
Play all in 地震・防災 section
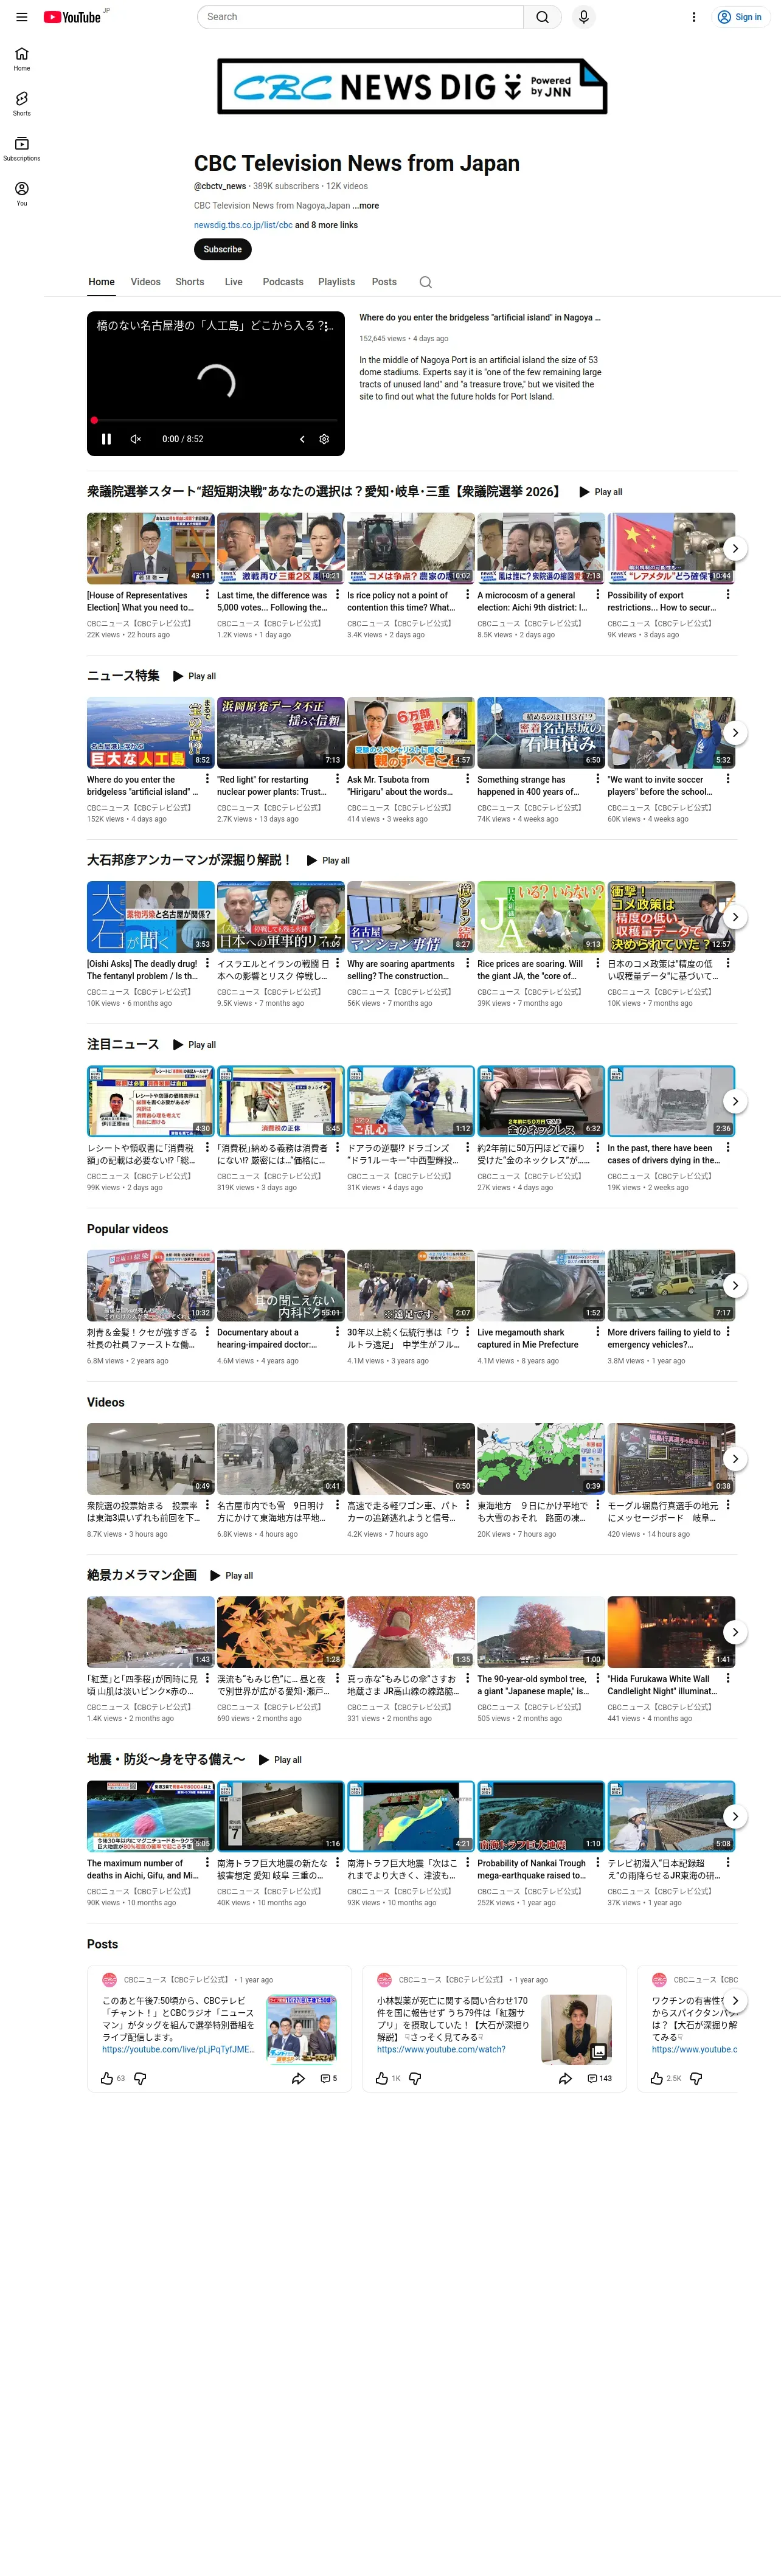pyautogui.click(x=280, y=1759)
